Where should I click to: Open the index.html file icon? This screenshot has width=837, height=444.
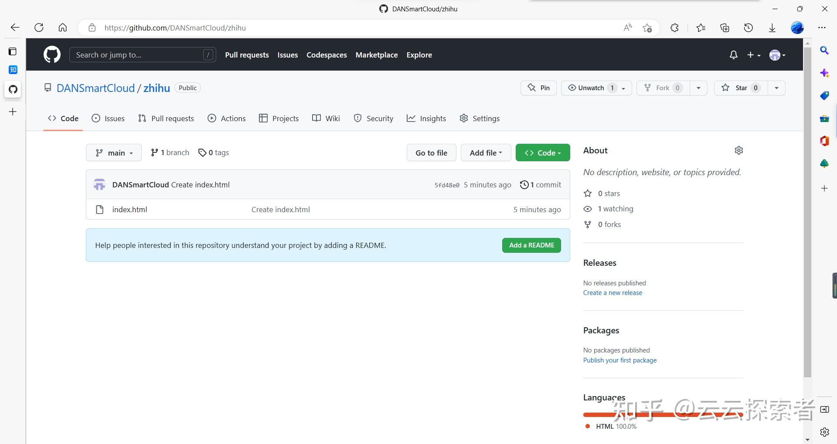[99, 210]
